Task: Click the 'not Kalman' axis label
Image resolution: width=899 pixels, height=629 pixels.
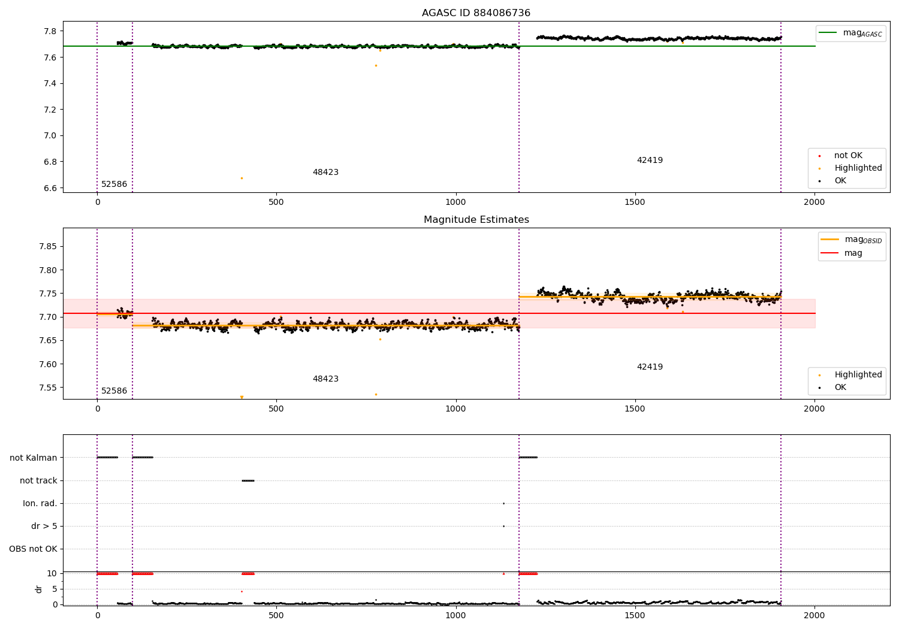Action: pos(34,458)
